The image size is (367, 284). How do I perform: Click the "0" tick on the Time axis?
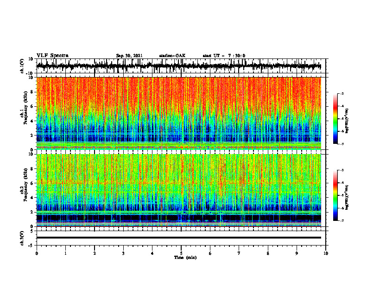(x=37, y=253)
